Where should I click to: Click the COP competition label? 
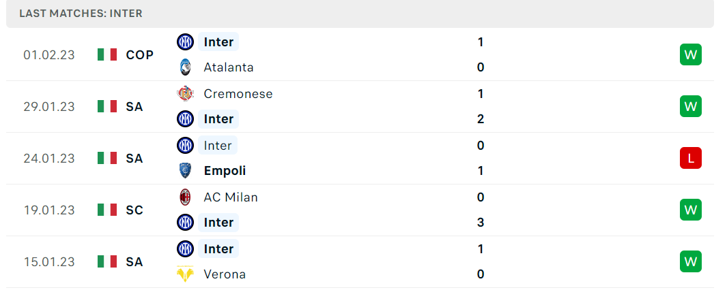coord(139,54)
